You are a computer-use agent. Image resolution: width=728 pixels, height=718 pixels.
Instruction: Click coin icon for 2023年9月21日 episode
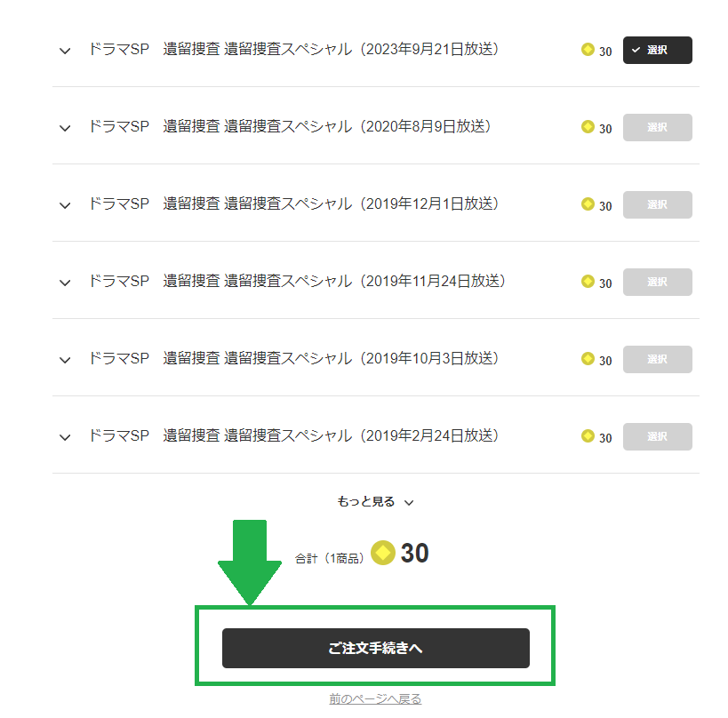click(588, 50)
